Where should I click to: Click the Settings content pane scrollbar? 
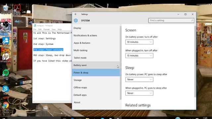click(x=195, y=61)
